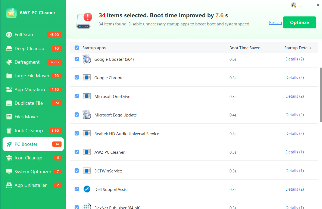The height and width of the screenshot is (209, 322).
Task: Open Full Scan section
Action: tap(33, 35)
